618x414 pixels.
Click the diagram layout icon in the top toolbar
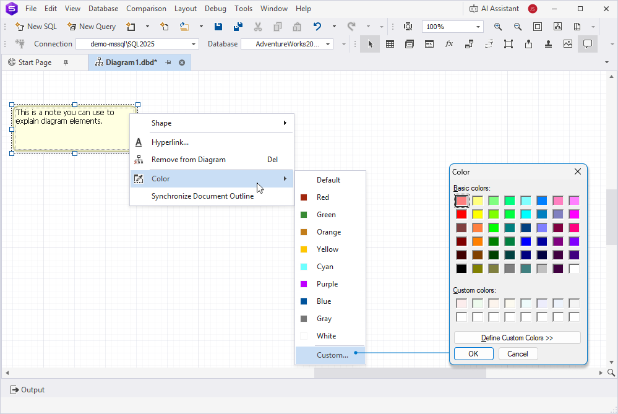pyautogui.click(x=557, y=27)
